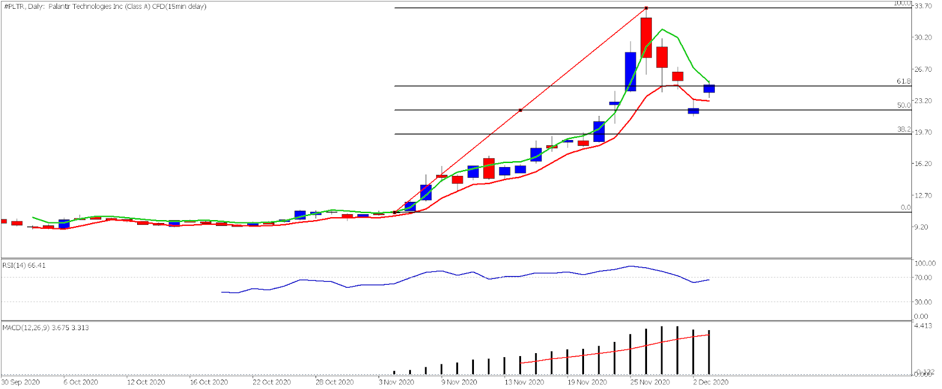Click the Fibonacci 0.0 level label
This screenshot has height=389, width=942.
pyautogui.click(x=905, y=207)
